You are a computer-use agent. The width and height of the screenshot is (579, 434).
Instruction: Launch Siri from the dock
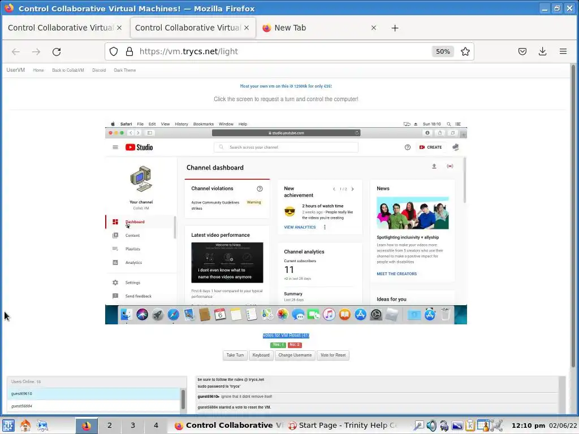(142, 315)
